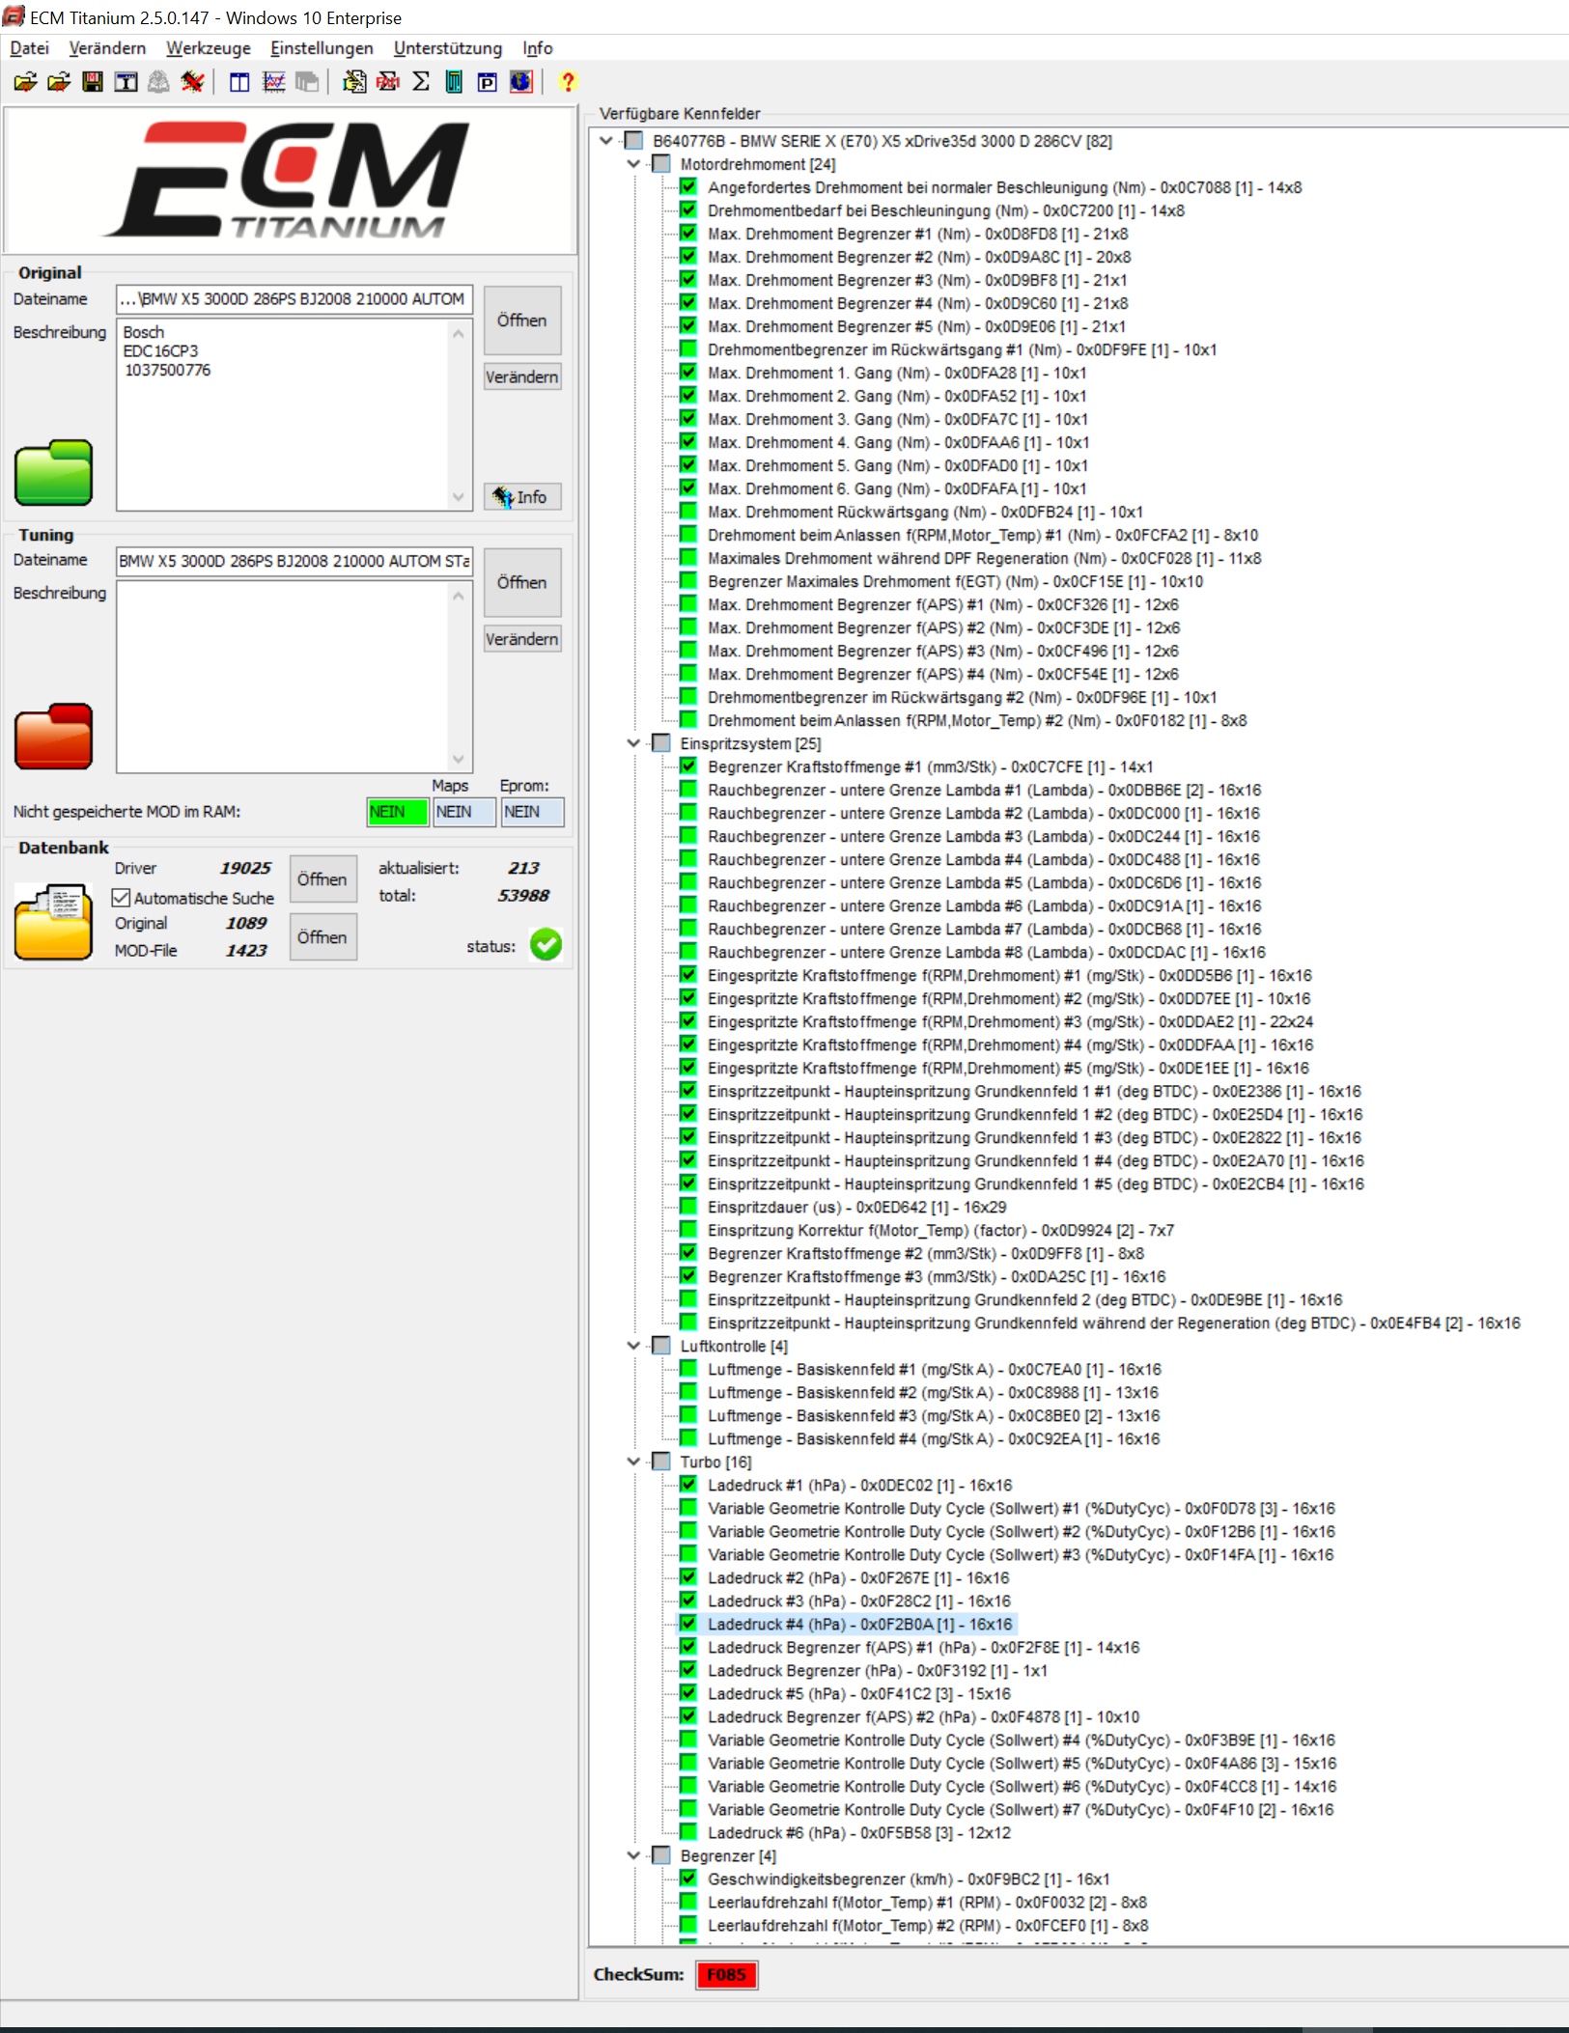The image size is (1569, 2033).
Task: Click the globe icon in toolbar
Action: pos(520,82)
